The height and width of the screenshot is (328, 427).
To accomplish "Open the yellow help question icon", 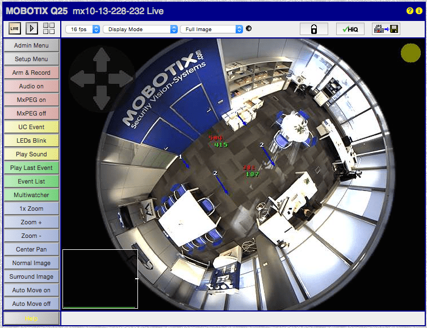I will click(410, 11).
